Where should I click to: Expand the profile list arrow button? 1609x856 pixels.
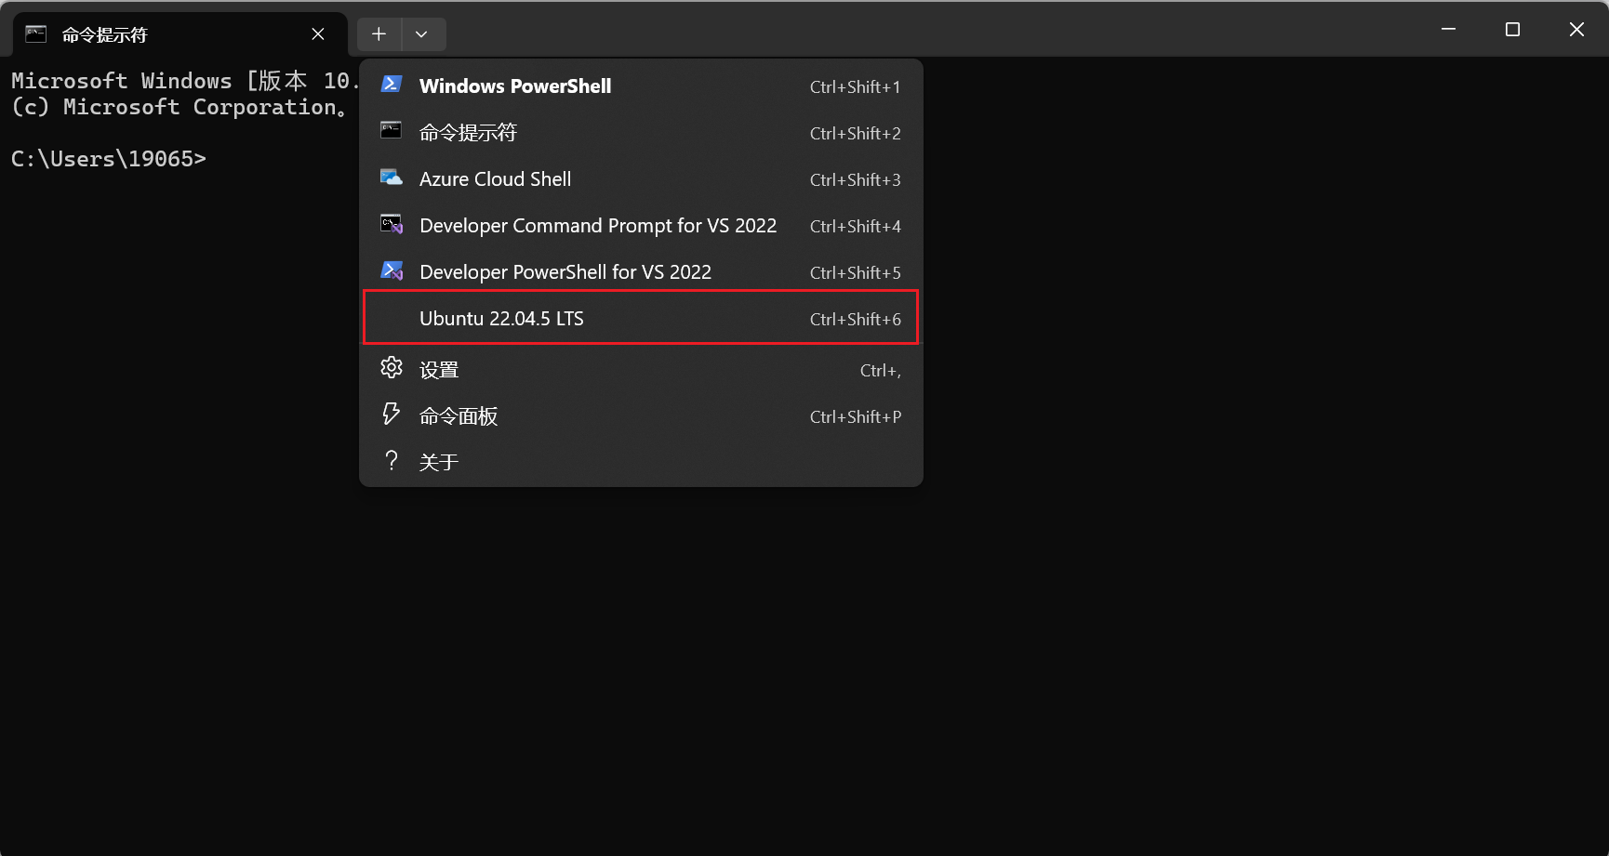pyautogui.click(x=423, y=33)
